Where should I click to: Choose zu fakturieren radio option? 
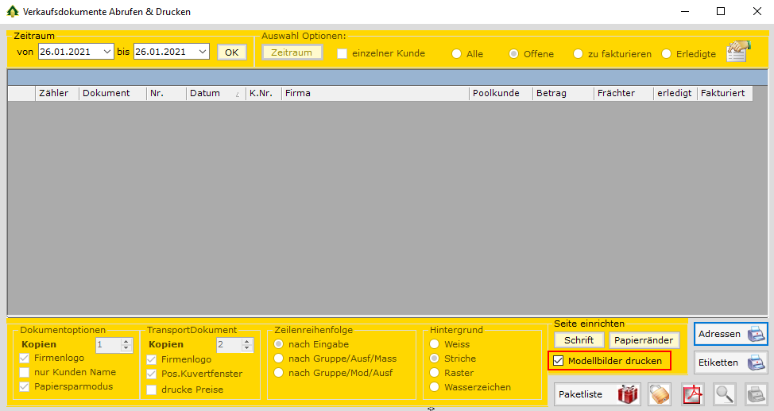pos(578,54)
